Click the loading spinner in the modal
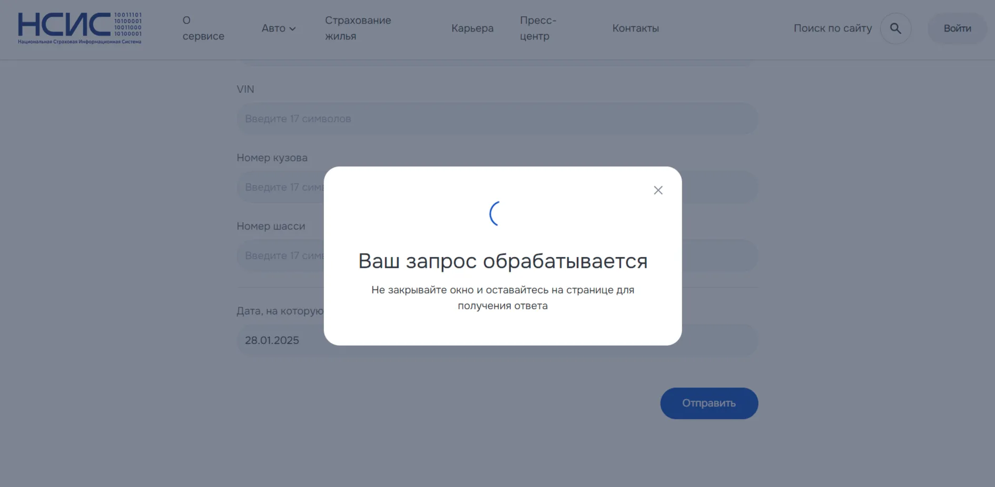 pos(496,214)
